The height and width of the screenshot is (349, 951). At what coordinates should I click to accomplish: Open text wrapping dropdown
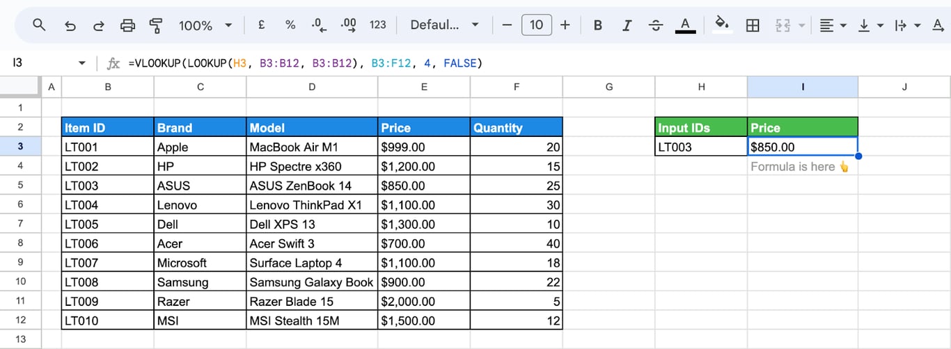point(907,25)
